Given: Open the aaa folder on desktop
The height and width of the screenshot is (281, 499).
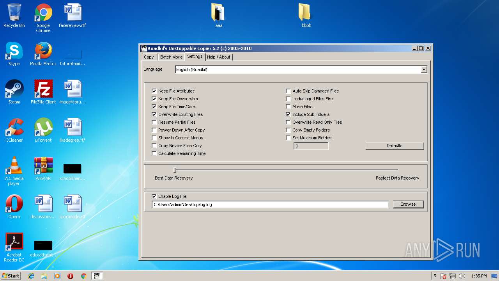Looking at the screenshot, I should (219, 16).
